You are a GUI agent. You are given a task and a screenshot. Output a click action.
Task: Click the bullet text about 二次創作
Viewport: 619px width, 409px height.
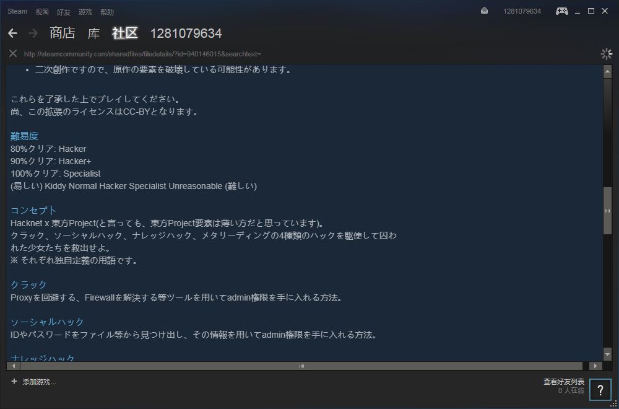coord(163,71)
